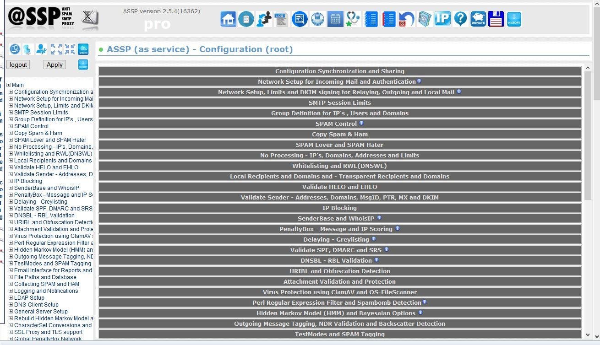
Task: Click the LOG file viewer icon
Action: point(281,19)
